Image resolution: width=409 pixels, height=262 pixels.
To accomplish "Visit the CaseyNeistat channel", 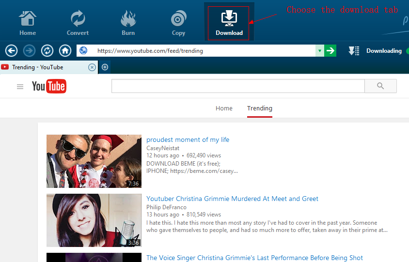I will (x=163, y=148).
